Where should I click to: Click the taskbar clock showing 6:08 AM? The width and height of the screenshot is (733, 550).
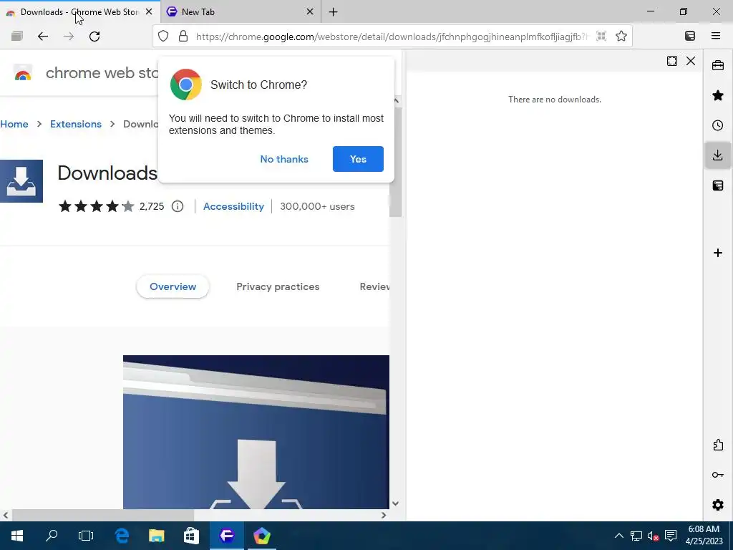click(x=704, y=536)
